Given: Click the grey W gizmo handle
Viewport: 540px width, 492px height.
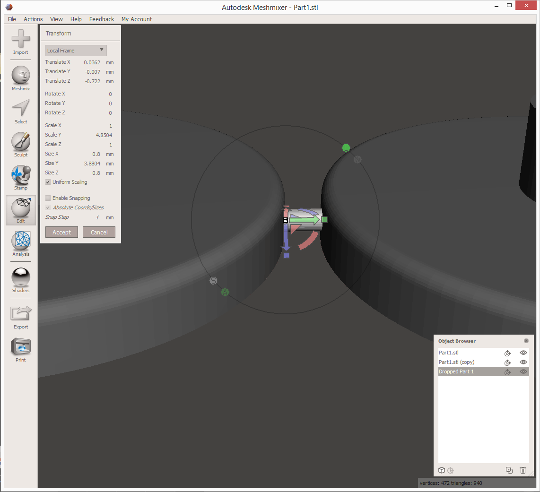Looking at the screenshot, I should (358, 159).
